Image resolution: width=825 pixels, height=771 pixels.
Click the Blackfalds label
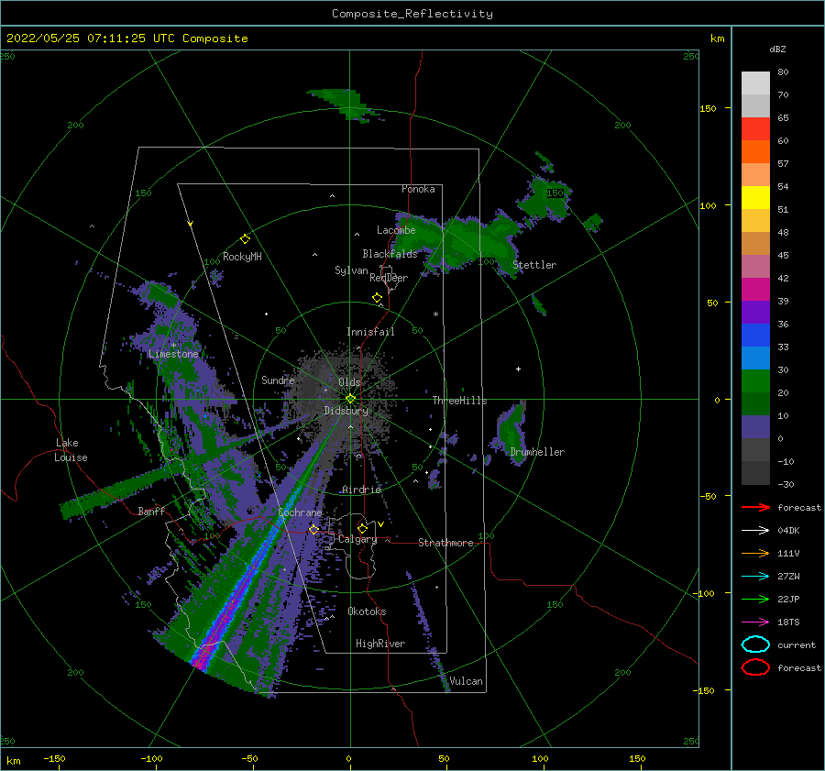[390, 254]
